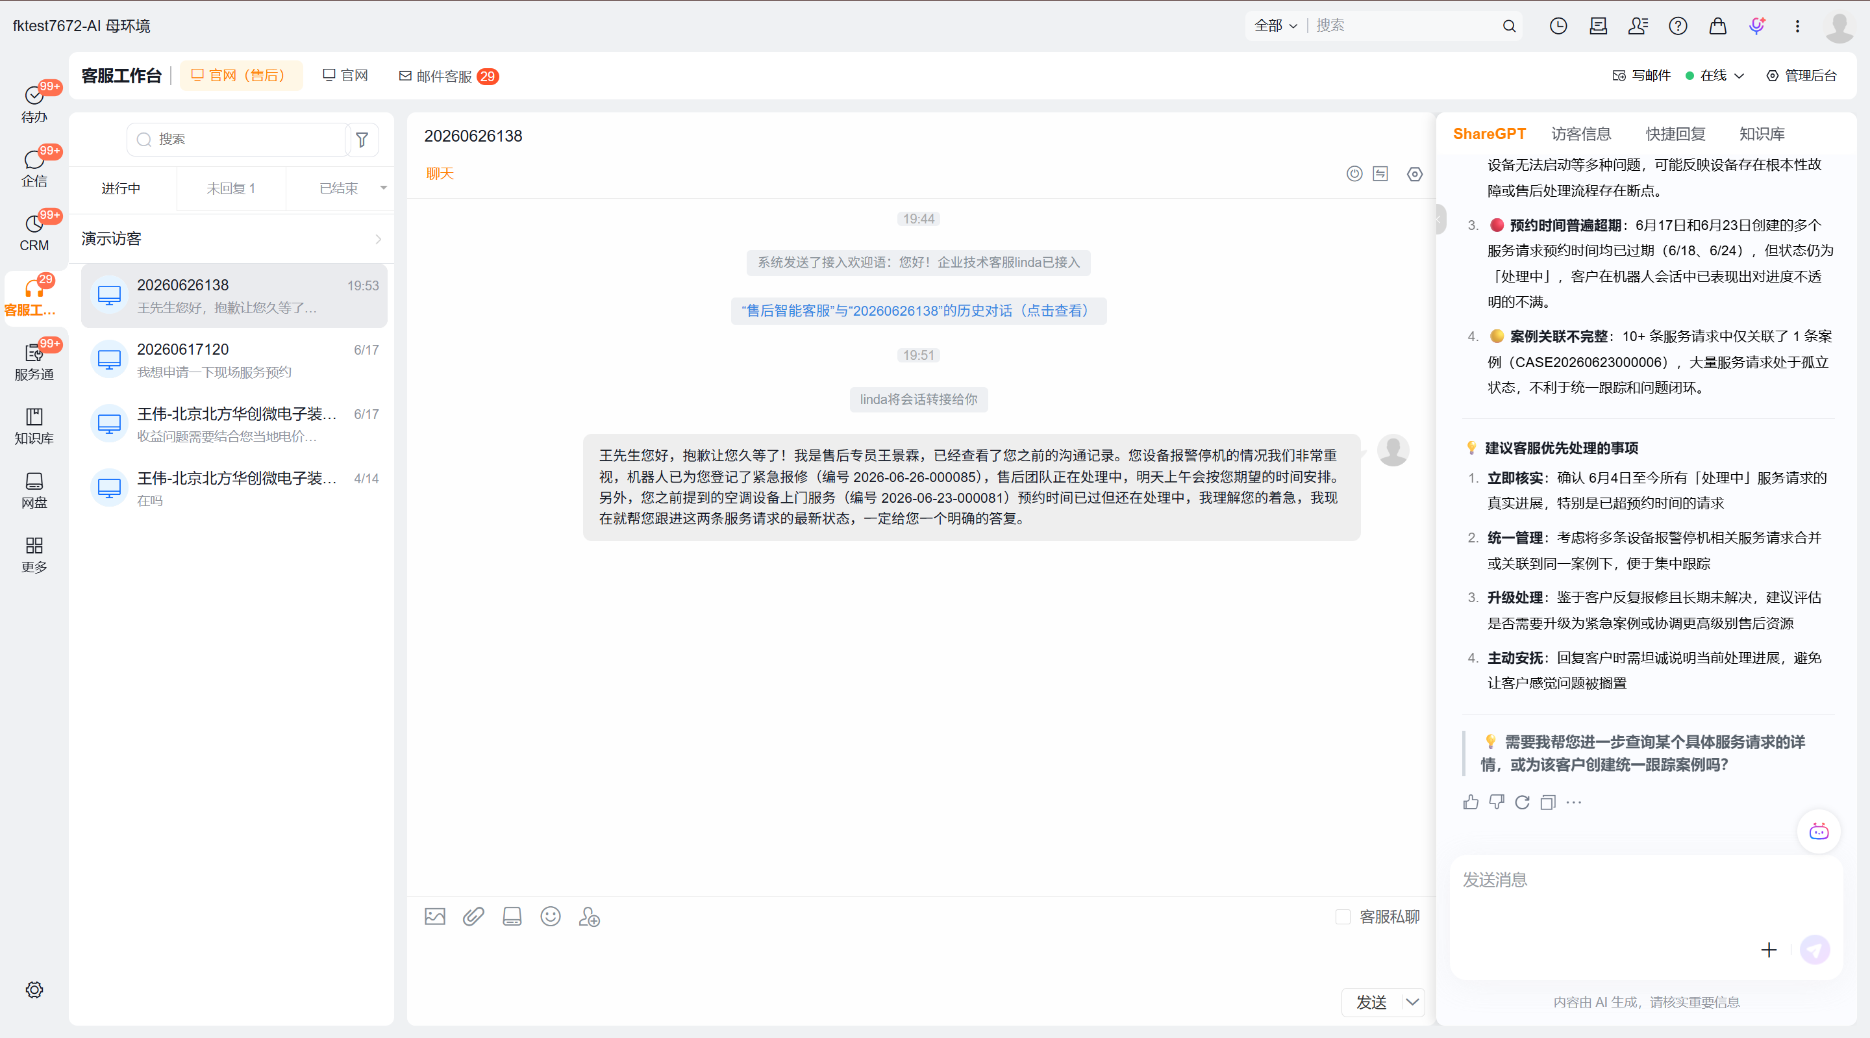Select the 未回复 1 tab
The image size is (1870, 1038).
pyautogui.click(x=231, y=188)
